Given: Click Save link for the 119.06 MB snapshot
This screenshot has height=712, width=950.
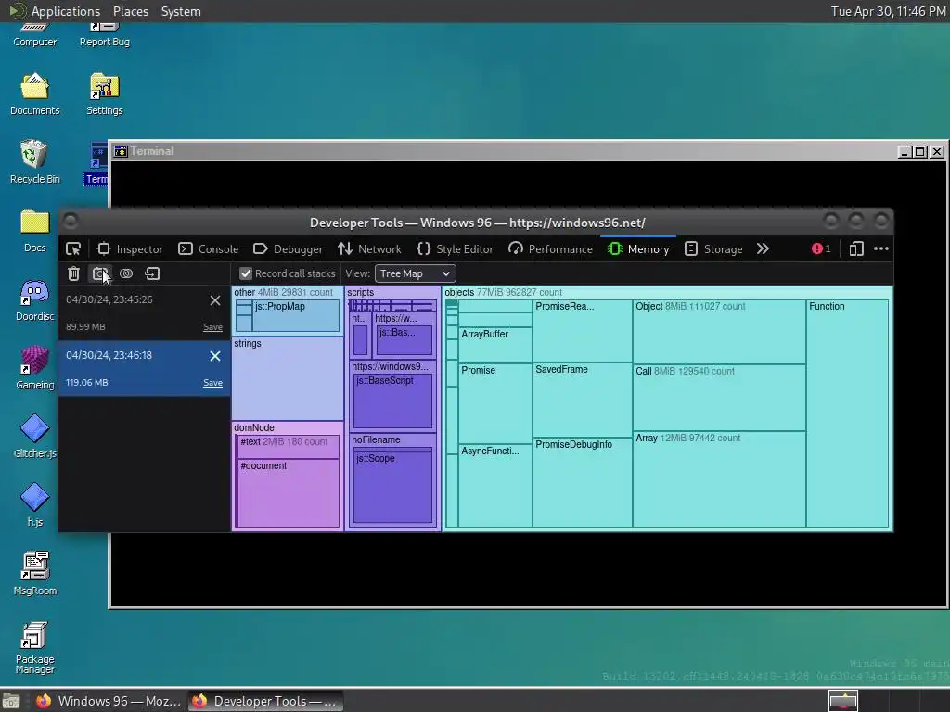Looking at the screenshot, I should click(212, 383).
